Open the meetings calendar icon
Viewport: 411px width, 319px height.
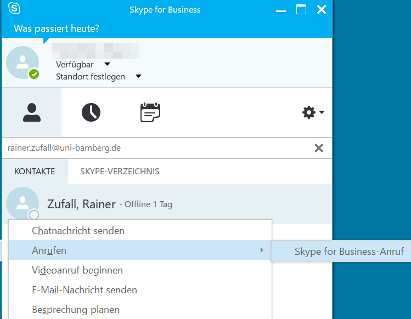click(150, 112)
